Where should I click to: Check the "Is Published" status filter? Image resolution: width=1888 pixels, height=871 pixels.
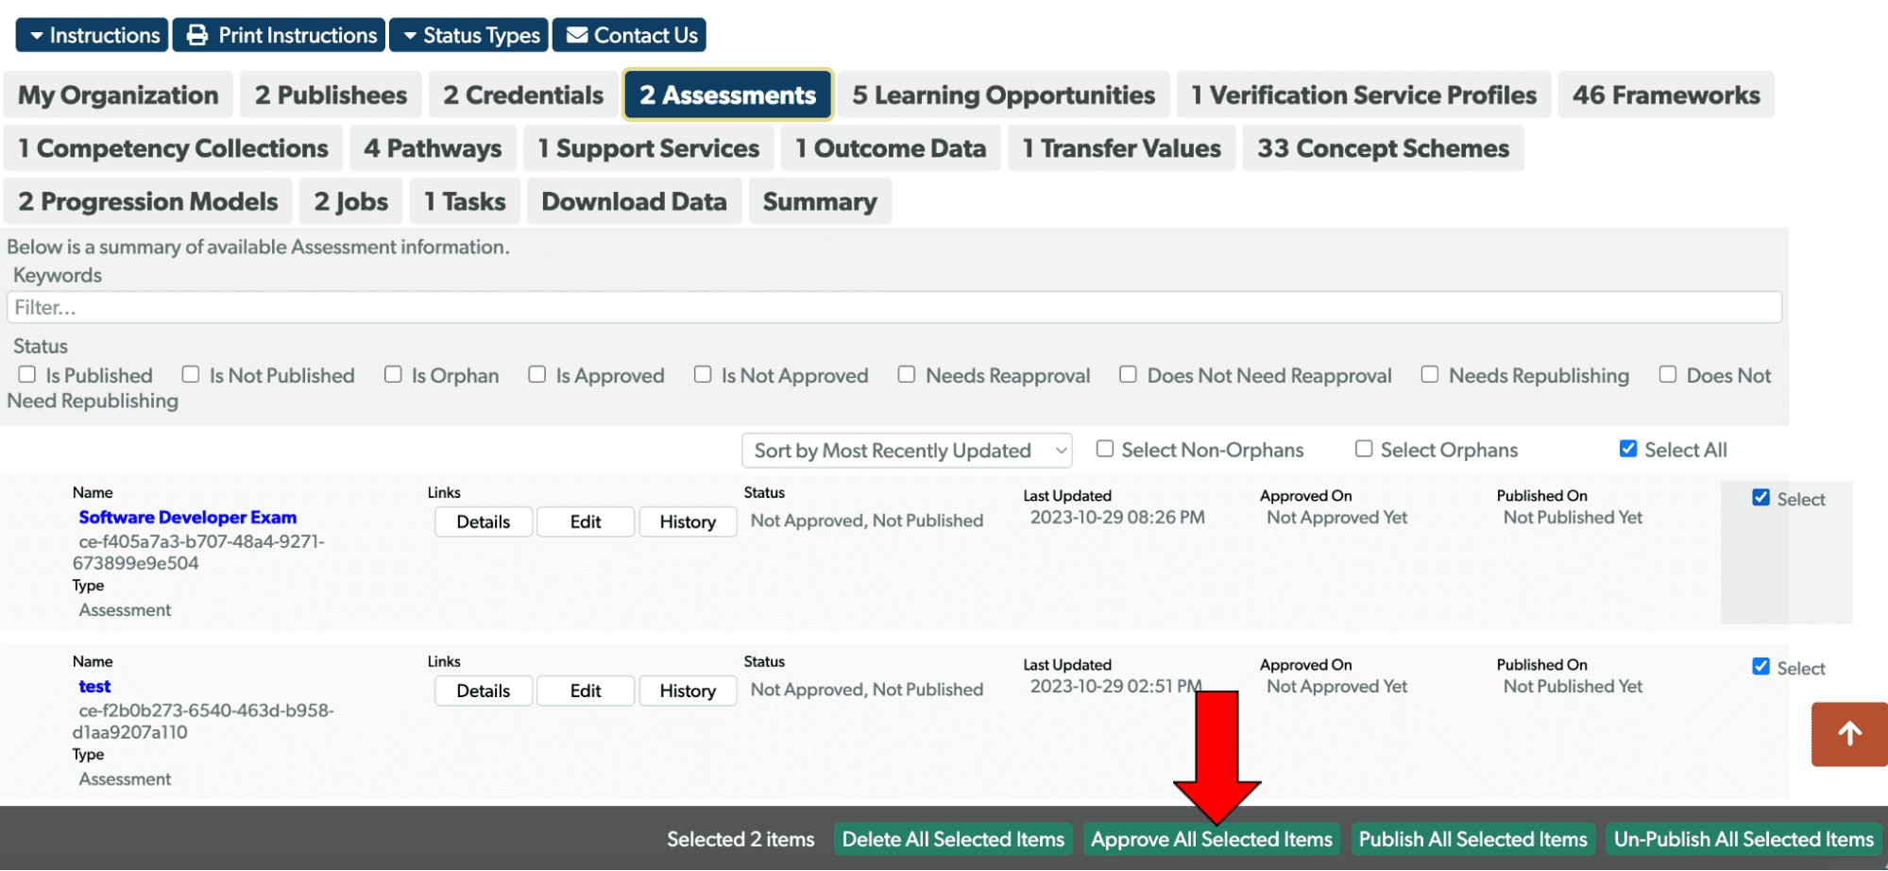pos(26,374)
